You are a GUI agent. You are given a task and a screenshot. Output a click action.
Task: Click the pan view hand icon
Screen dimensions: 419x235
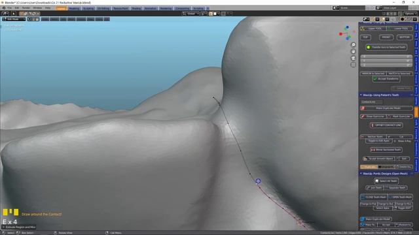[354, 52]
